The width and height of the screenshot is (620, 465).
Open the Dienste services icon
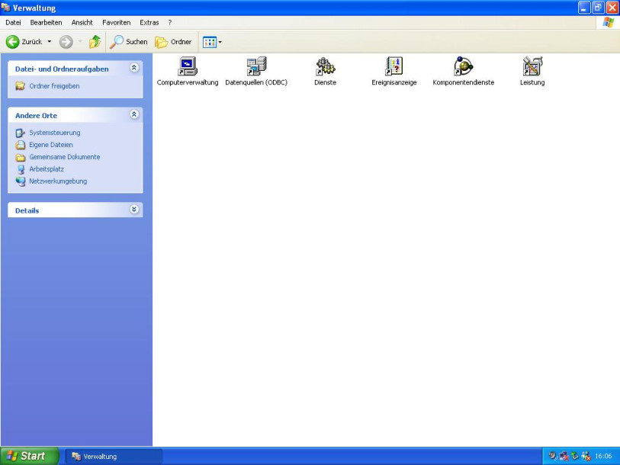click(325, 67)
